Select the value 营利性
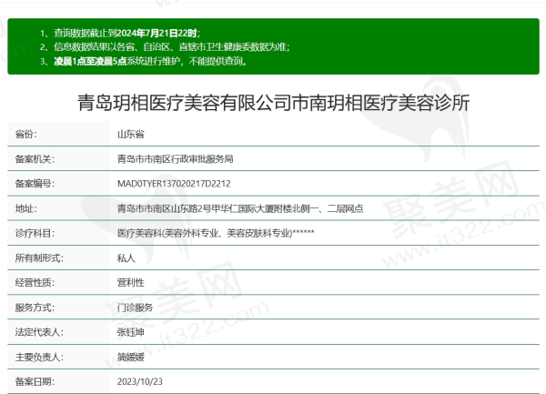The height and width of the screenshot is (394, 546). pyautogui.click(x=130, y=283)
